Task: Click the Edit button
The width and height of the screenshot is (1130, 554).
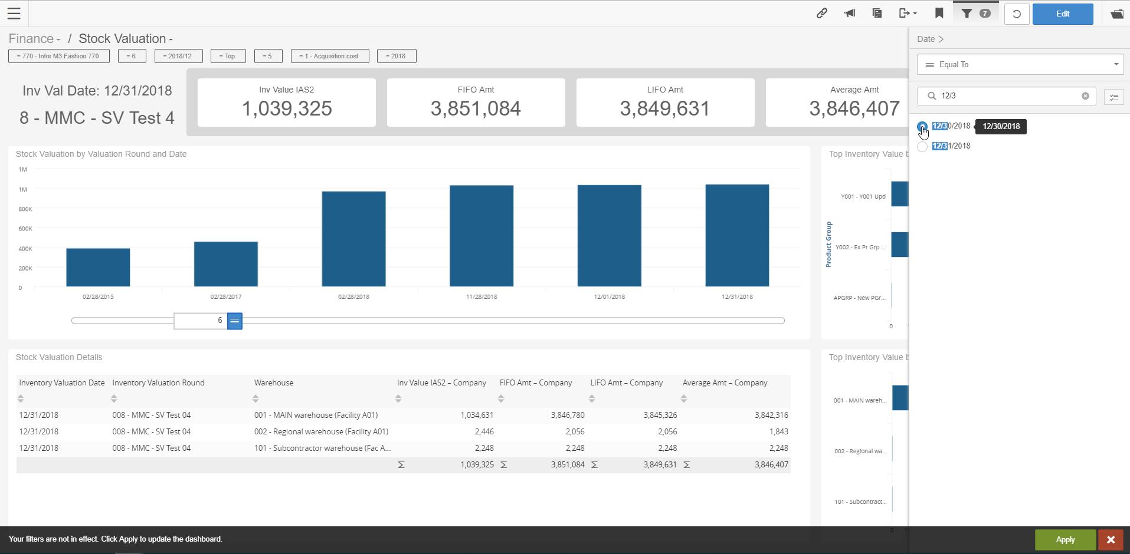Action: click(1063, 14)
